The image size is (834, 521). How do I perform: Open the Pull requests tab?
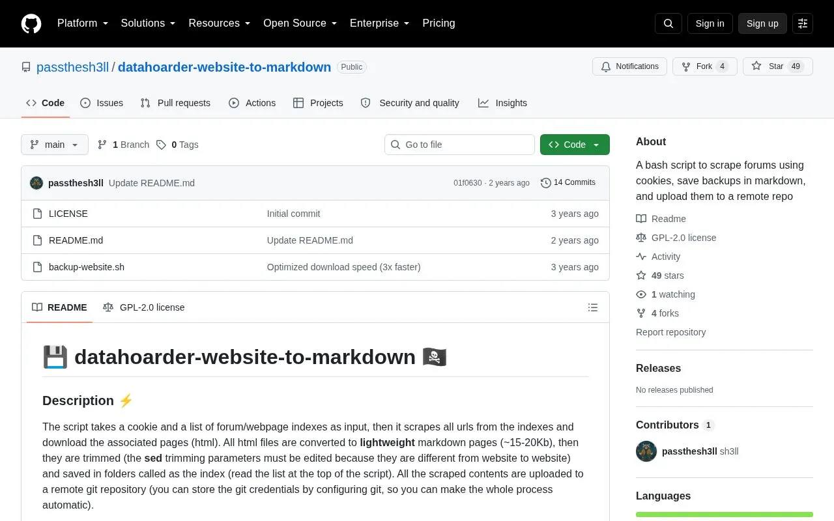click(175, 103)
